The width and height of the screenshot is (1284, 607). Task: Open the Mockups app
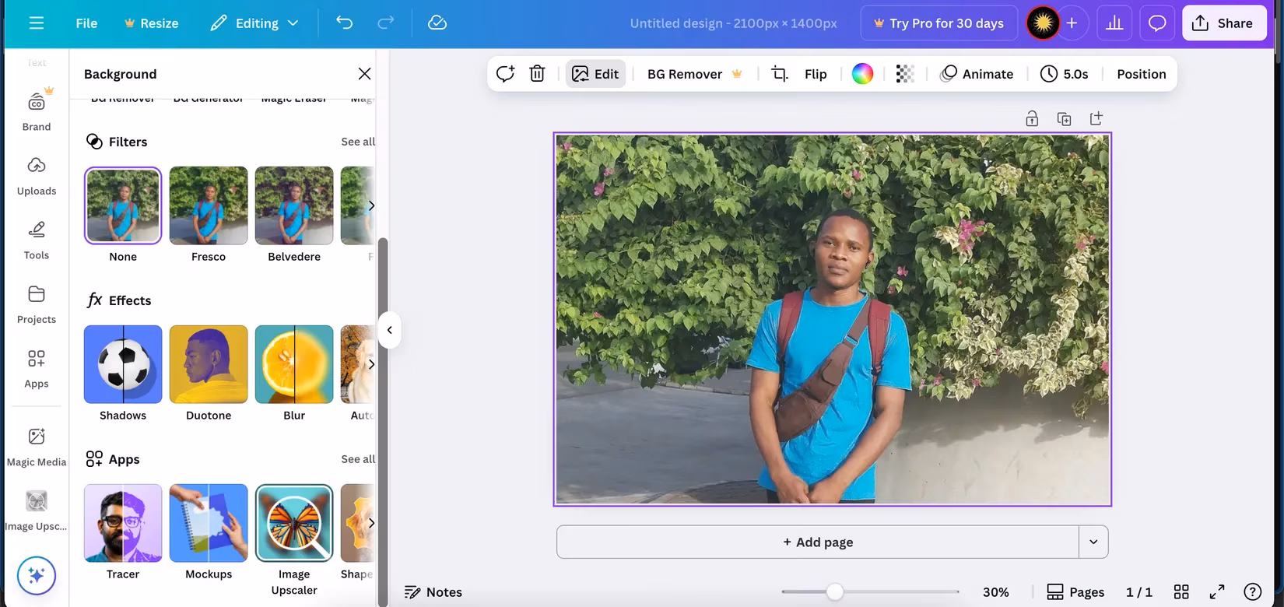[209, 523]
